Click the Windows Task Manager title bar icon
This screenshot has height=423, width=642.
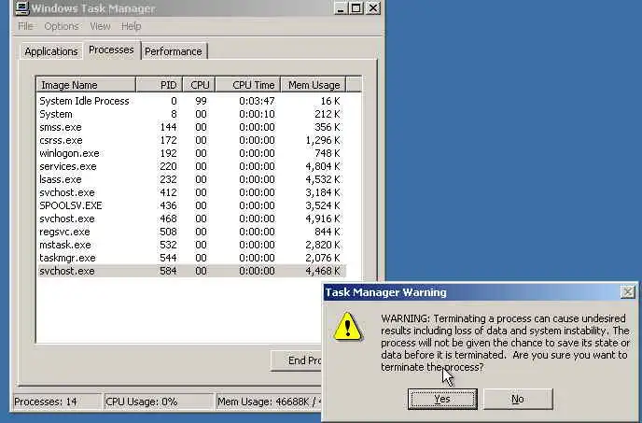point(21,8)
